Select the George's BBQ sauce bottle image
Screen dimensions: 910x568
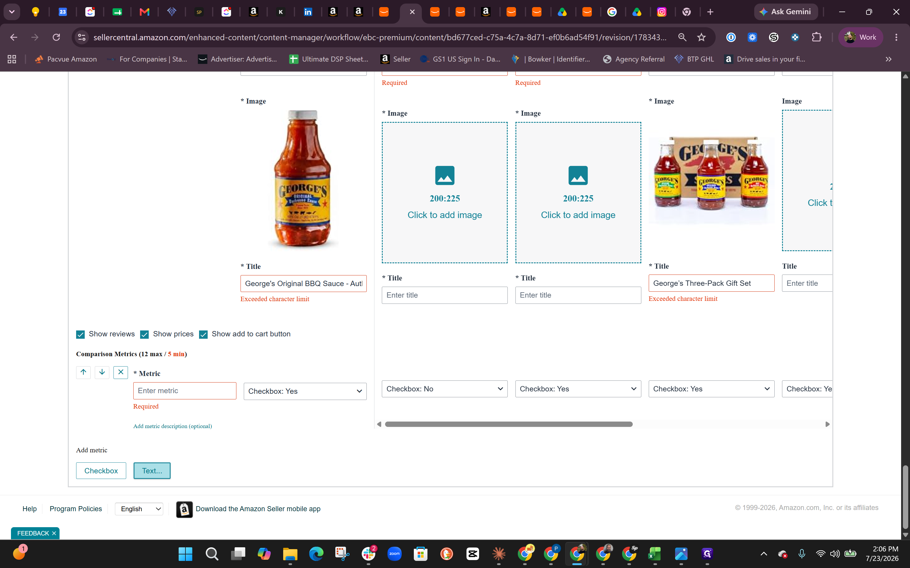point(303,179)
